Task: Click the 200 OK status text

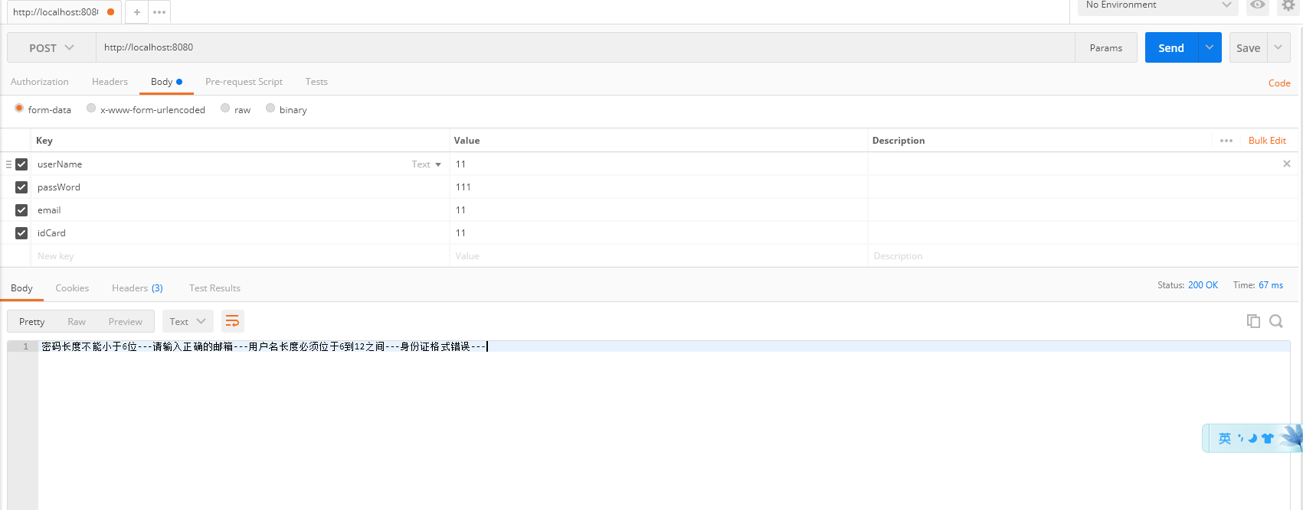Action: (1203, 285)
